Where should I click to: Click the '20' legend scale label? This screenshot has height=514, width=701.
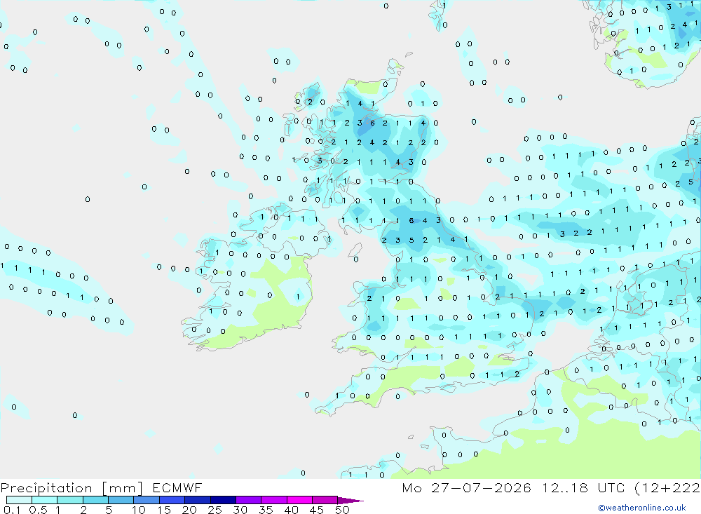click(189, 510)
